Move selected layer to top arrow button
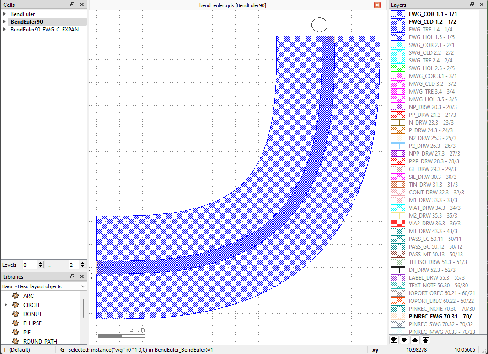Screen dimensions: 488x354 [425, 340]
